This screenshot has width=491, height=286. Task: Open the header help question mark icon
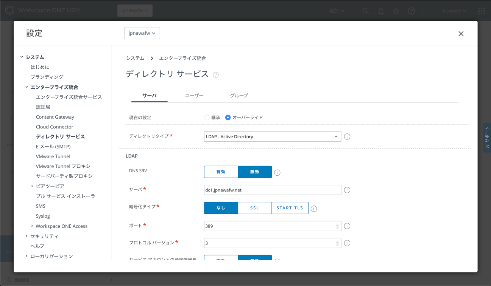[412, 11]
